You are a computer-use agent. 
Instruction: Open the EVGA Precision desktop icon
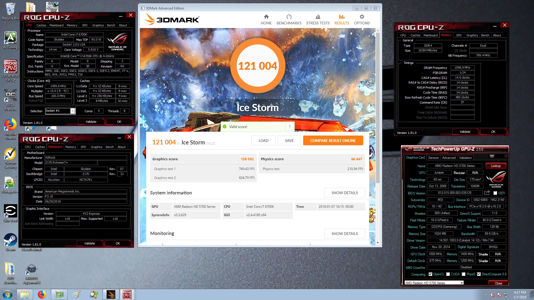coord(10,100)
